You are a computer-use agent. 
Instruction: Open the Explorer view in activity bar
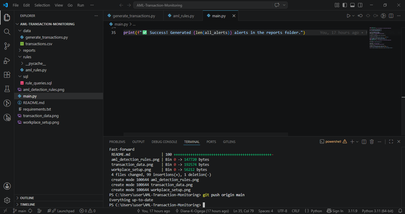point(7,18)
